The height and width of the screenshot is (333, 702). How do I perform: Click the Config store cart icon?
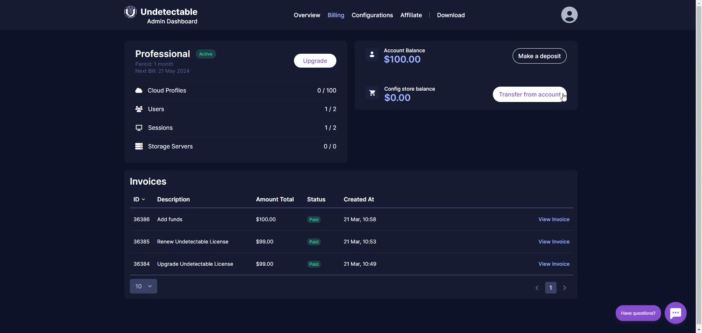(x=372, y=93)
